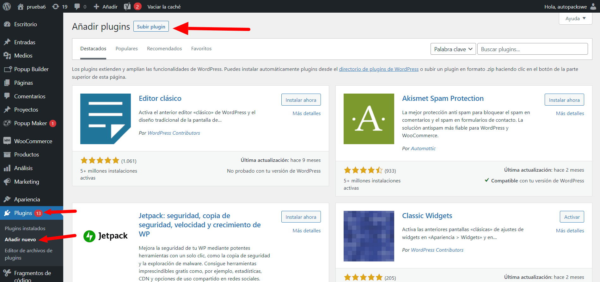This screenshot has height=282, width=600.
Task: Click the Jetpack logo image
Action: [106, 236]
